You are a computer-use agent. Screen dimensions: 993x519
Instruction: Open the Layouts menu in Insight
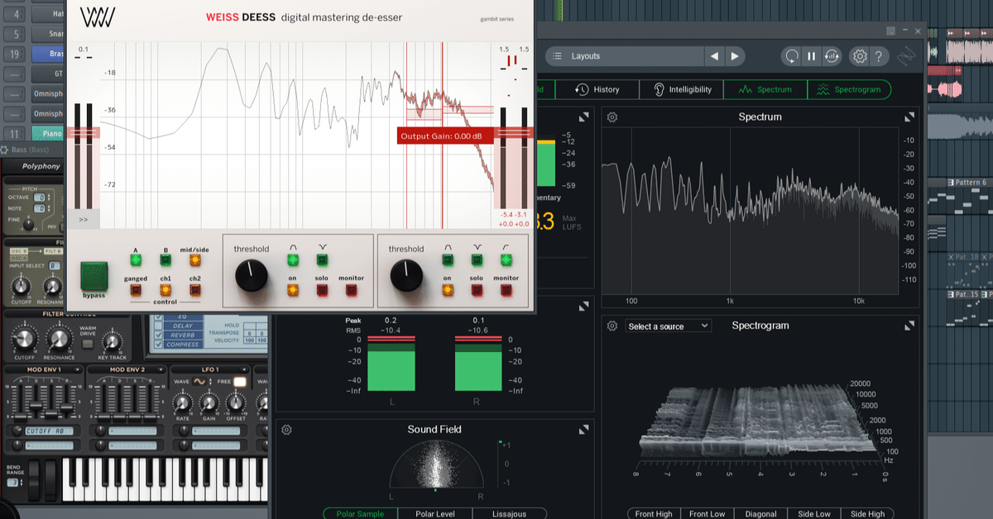625,56
